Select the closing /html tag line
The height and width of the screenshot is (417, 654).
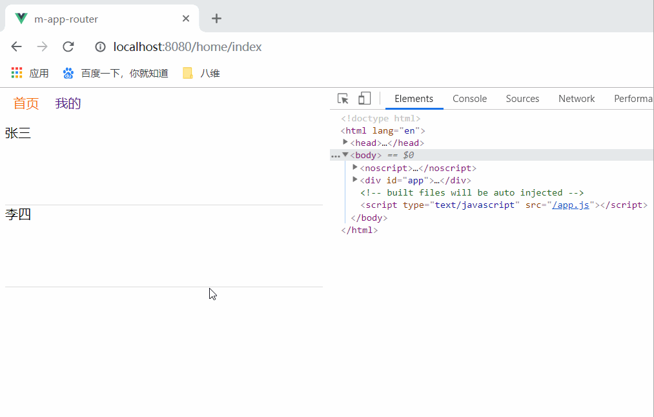[359, 230]
